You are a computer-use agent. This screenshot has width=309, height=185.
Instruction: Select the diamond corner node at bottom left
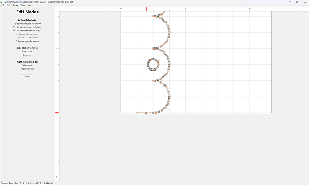pyautogui.click(x=137, y=113)
